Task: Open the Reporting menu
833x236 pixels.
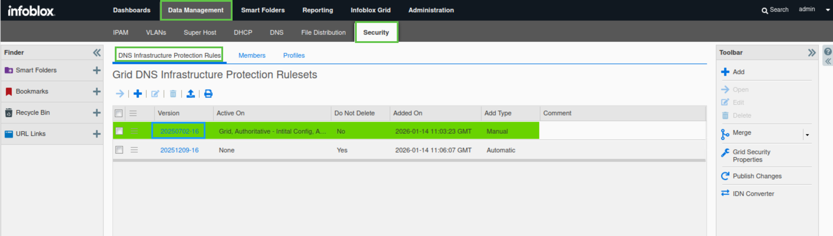Action: coord(318,10)
